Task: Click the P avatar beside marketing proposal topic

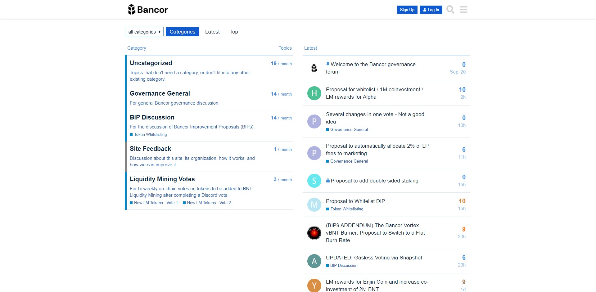Action: [x=314, y=153]
